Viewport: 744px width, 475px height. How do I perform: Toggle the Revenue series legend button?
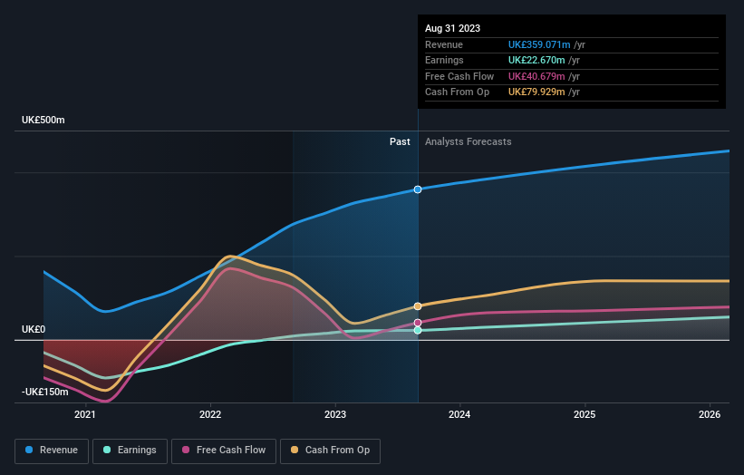click(x=52, y=451)
